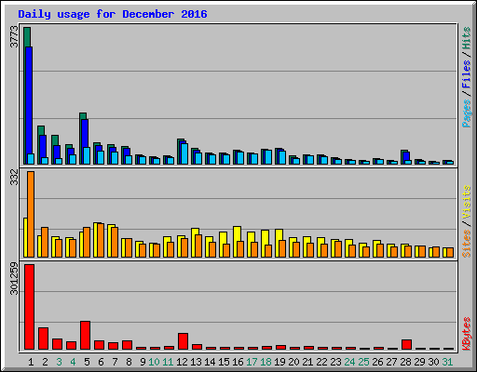Image resolution: width=477 pixels, height=372 pixels.
Task: Click day label 30 on the x-axis
Action: [x=433, y=362]
